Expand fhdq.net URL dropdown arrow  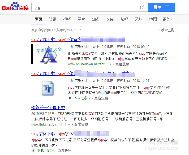point(69,125)
